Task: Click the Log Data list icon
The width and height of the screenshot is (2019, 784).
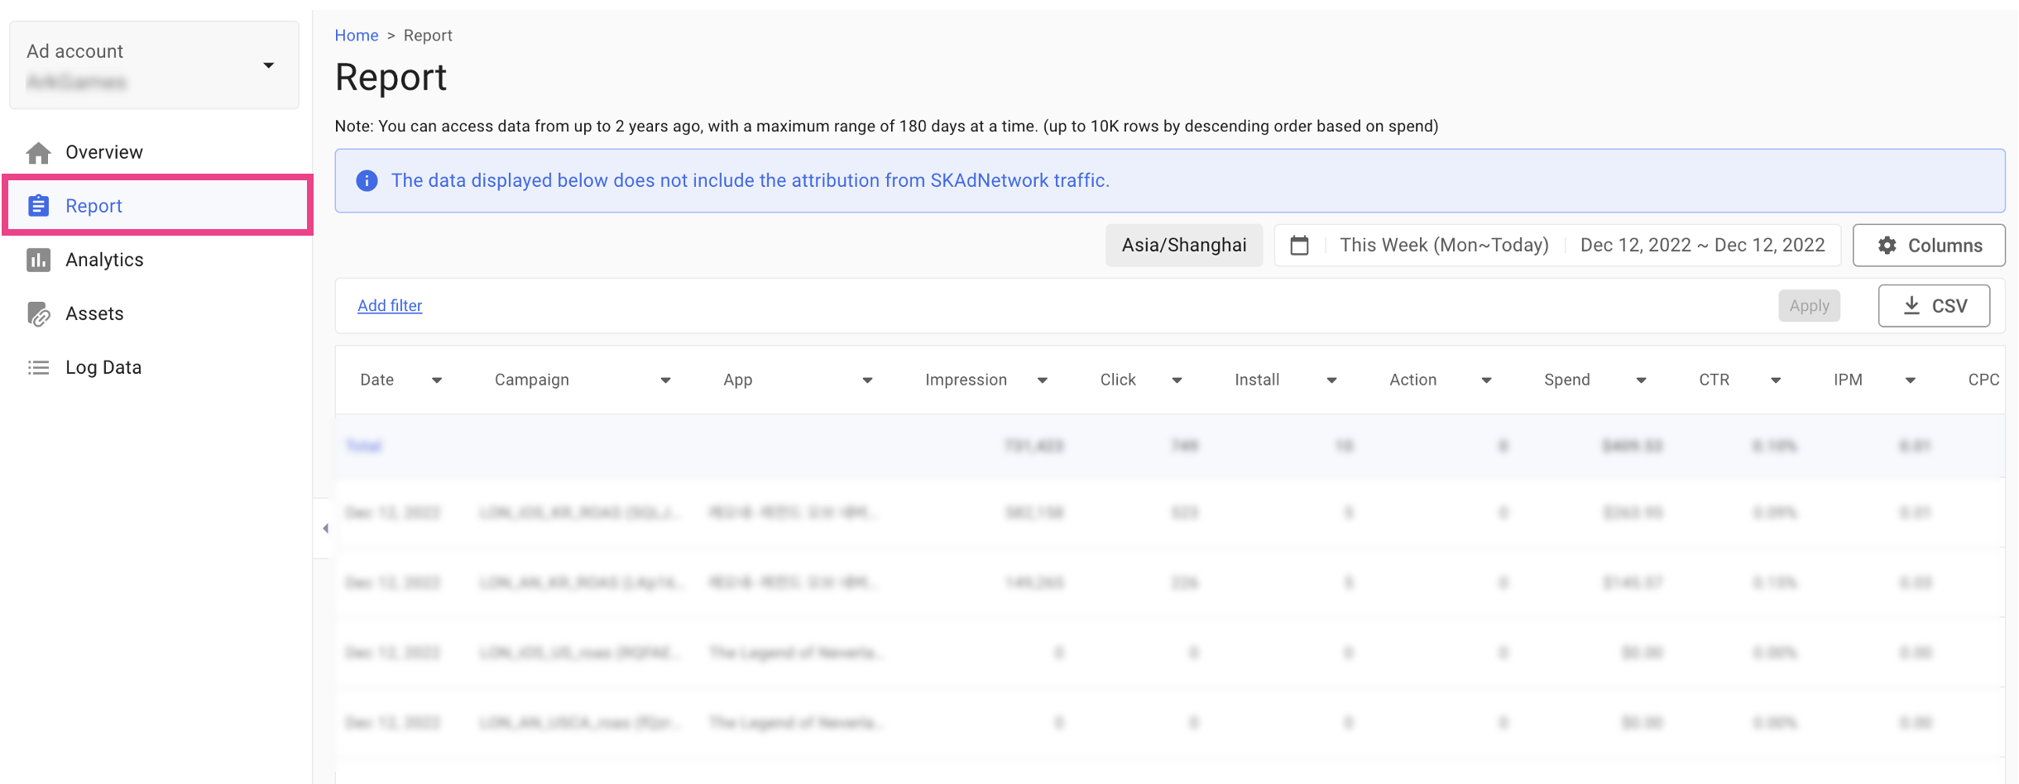Action: pyautogui.click(x=38, y=366)
